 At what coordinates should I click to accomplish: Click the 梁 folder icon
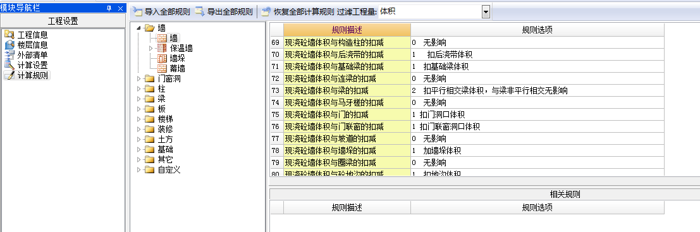tap(150, 99)
